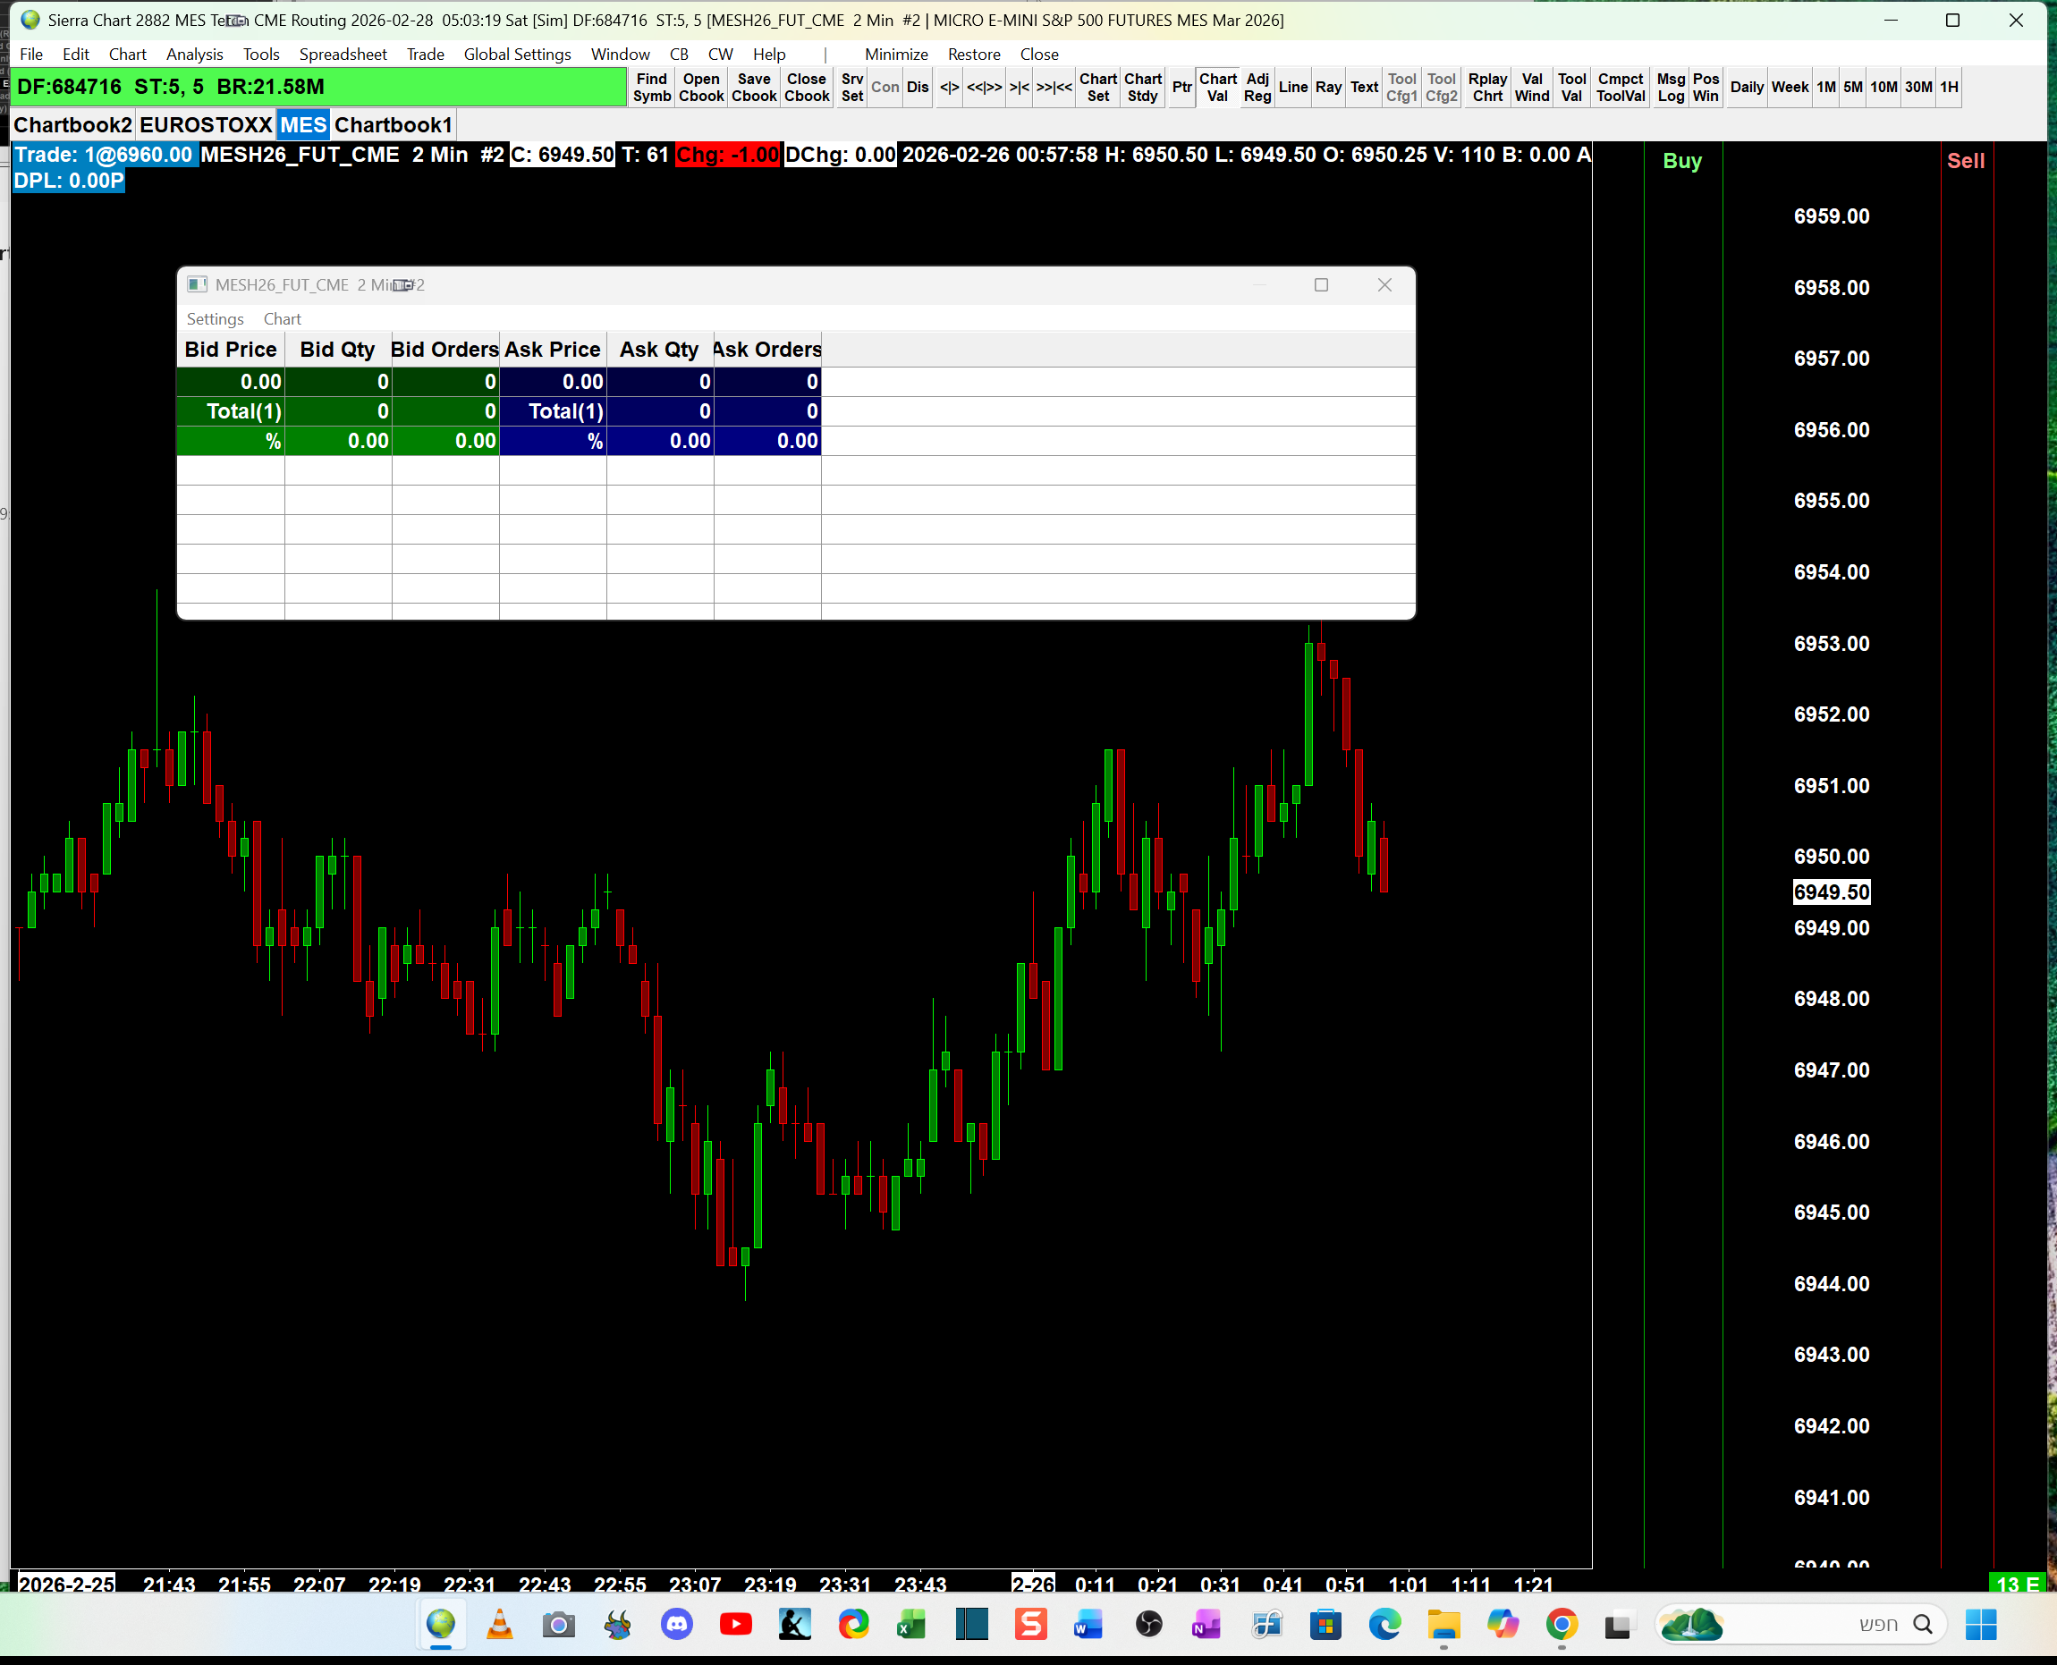Open the Replay Chart control
This screenshot has width=2057, height=1665.
[1486, 88]
